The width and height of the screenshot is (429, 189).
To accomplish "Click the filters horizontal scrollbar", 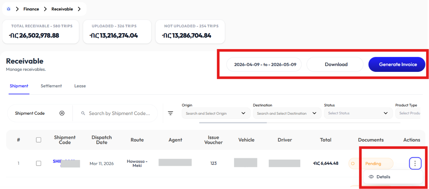I will tap(233, 123).
